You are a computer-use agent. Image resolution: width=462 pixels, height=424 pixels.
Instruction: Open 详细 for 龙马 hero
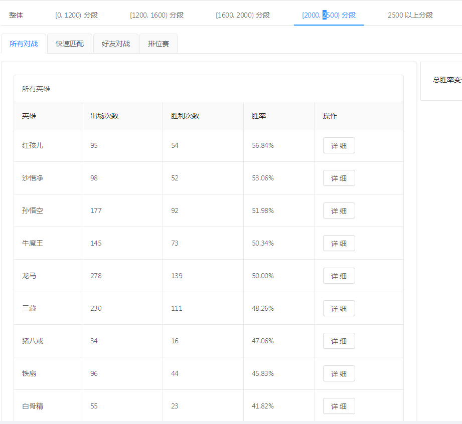[339, 276]
